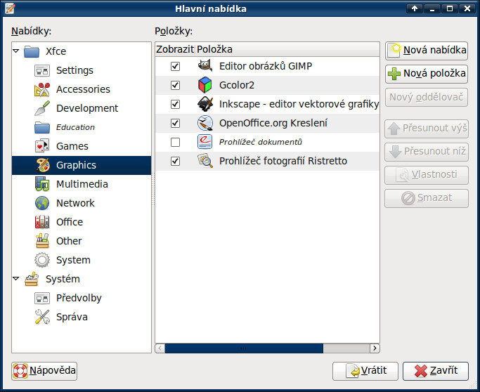Image resolution: width=480 pixels, height=392 pixels.
Task: Sort by the Položka column header
Action: (287, 50)
